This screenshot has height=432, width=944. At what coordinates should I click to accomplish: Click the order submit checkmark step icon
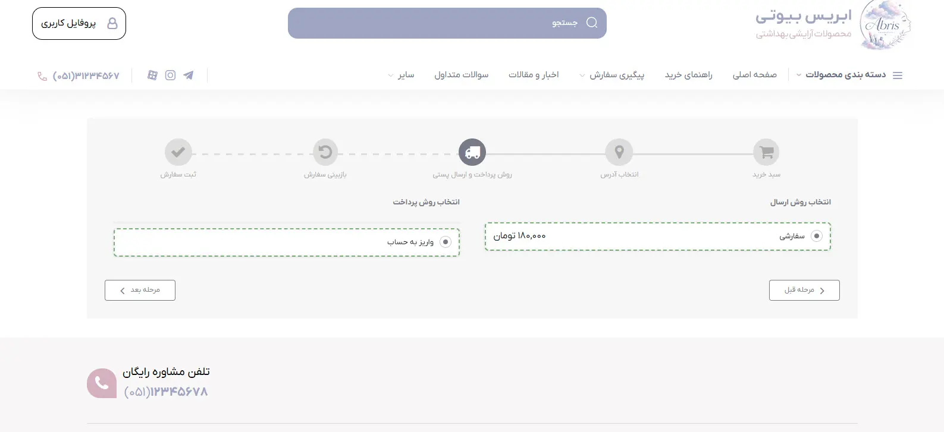[x=178, y=153]
